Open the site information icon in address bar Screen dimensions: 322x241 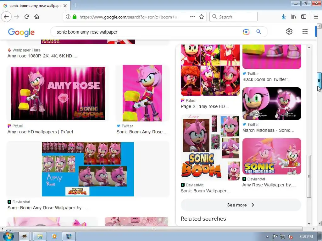(68, 17)
